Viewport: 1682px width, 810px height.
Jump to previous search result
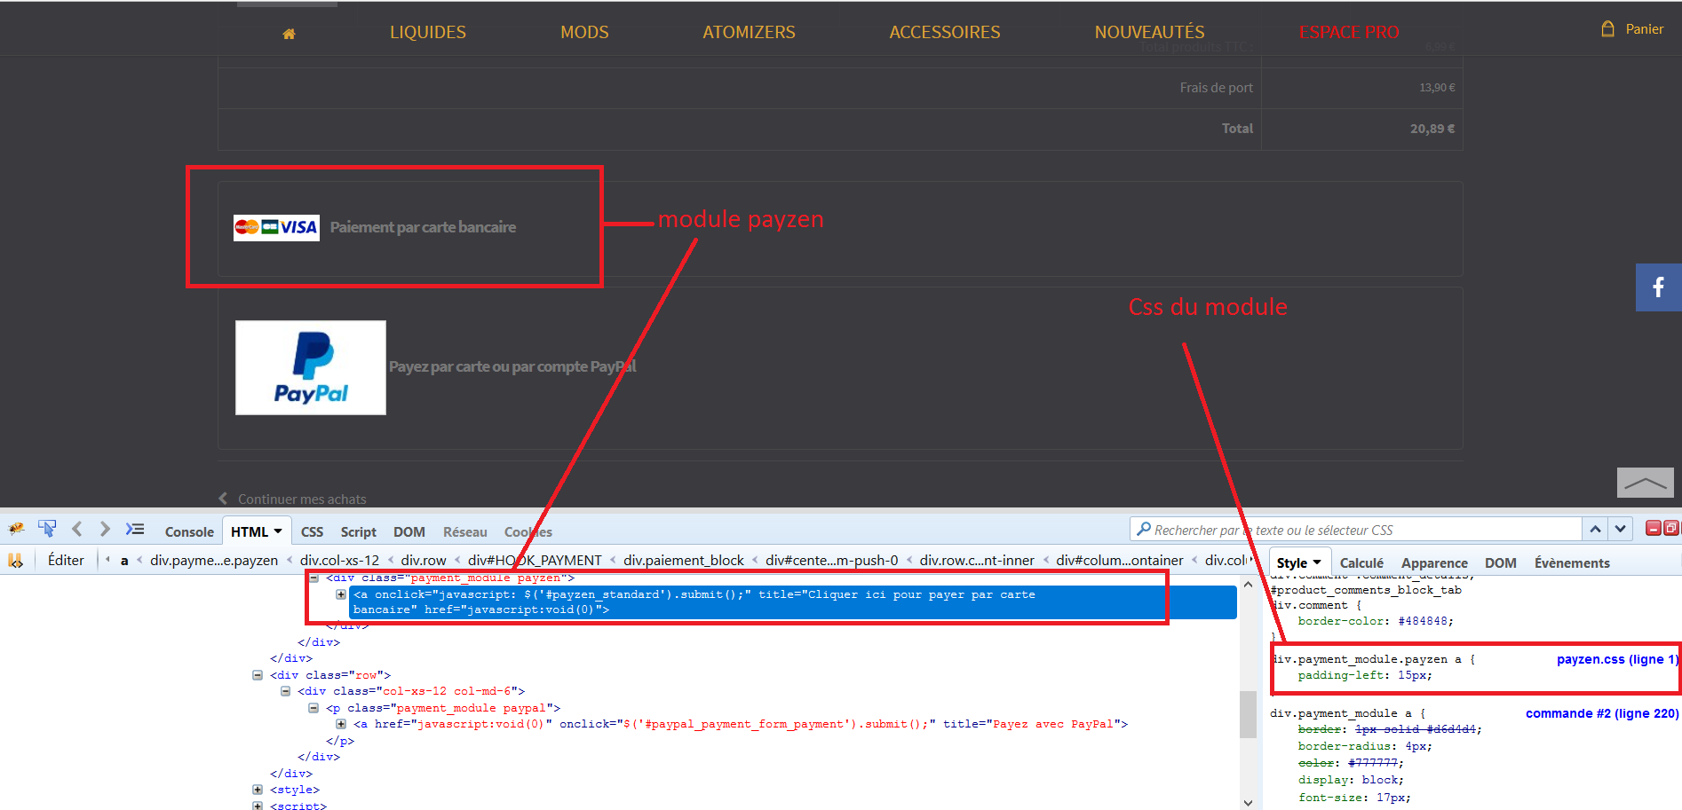tap(1595, 530)
